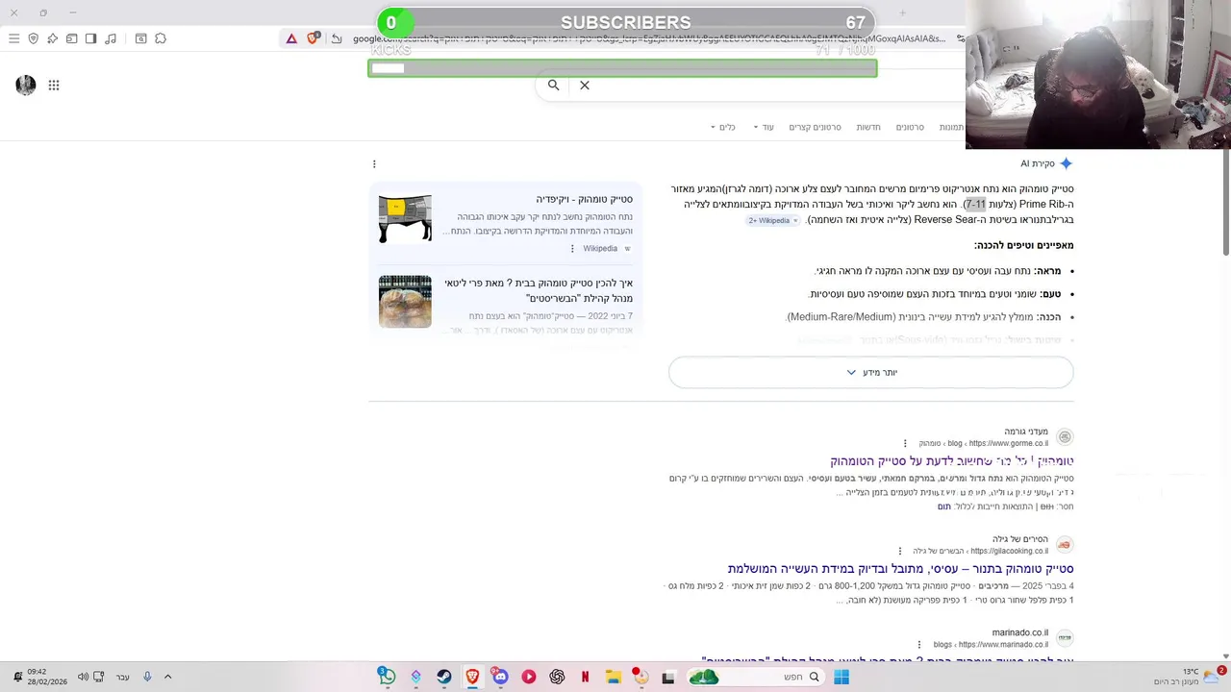Open the Brave hamburger menu

13,38
